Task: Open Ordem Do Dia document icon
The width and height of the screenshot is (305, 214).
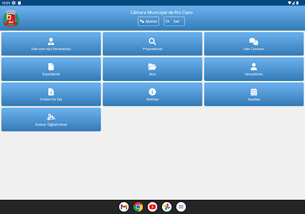Action: coord(51,92)
